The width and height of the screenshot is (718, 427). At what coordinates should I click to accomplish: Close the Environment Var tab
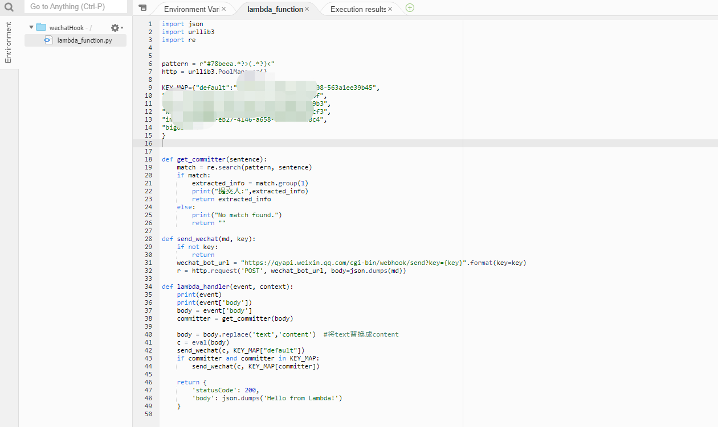click(224, 9)
